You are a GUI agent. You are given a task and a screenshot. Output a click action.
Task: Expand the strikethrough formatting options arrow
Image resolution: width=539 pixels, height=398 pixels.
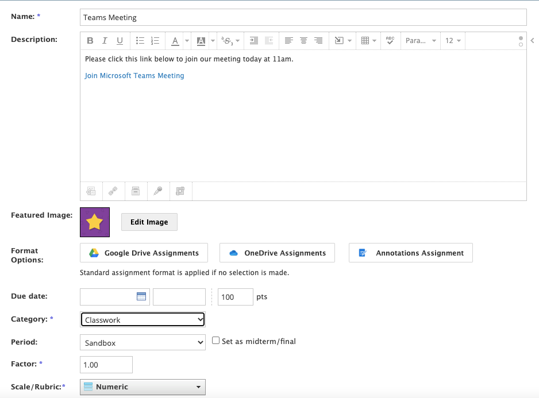238,41
